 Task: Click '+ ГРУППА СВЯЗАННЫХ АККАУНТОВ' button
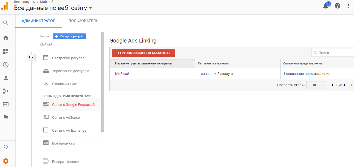point(143,53)
